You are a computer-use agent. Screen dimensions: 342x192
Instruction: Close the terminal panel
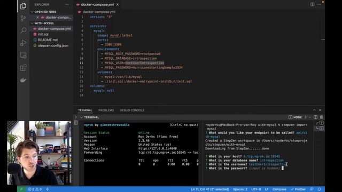[320, 110]
